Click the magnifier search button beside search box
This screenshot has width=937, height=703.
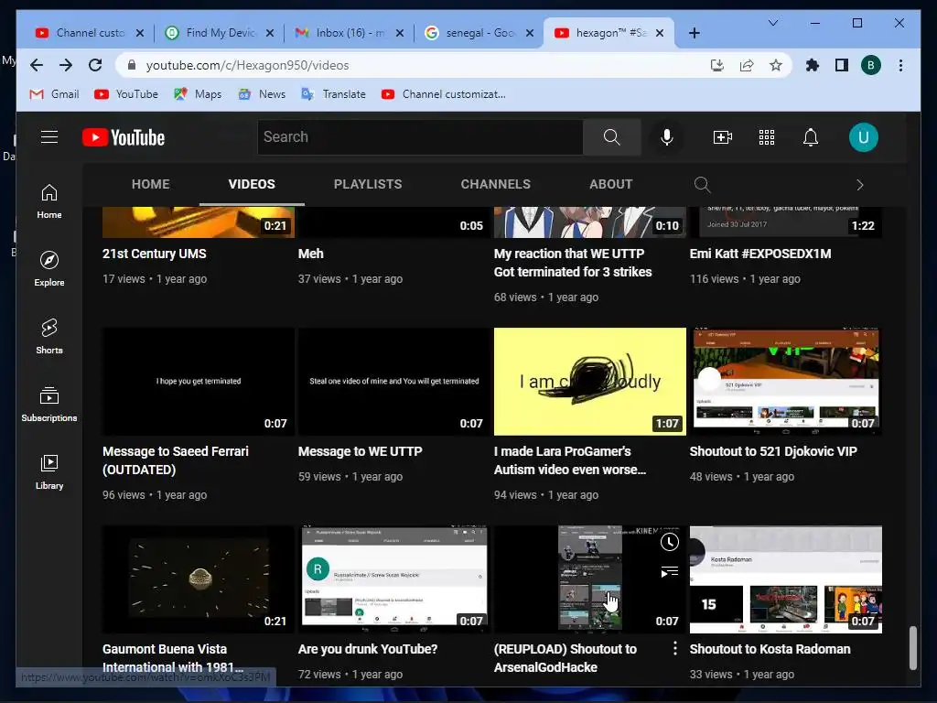tap(611, 137)
